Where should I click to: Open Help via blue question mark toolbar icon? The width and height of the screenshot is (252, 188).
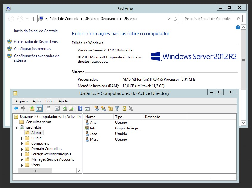pyautogui.click(x=80, y=109)
